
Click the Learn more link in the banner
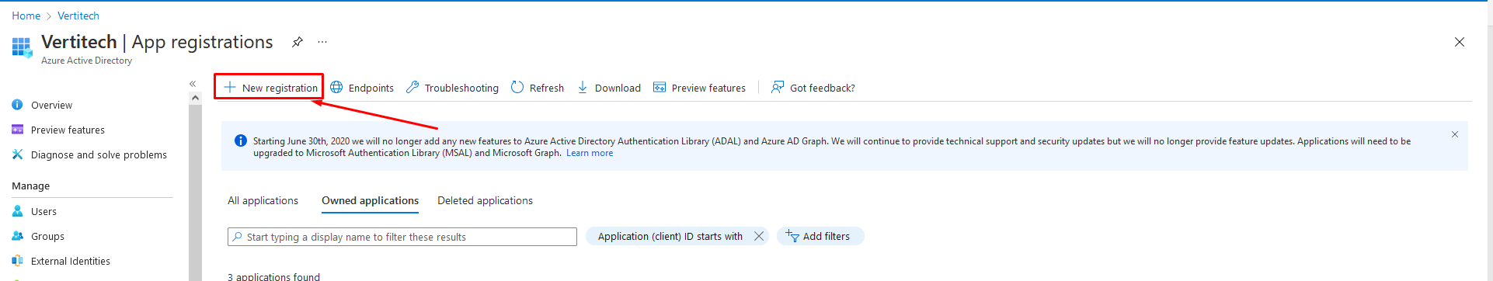[590, 153]
